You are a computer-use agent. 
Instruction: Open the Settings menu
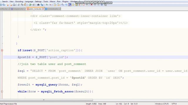coord(38,1)
